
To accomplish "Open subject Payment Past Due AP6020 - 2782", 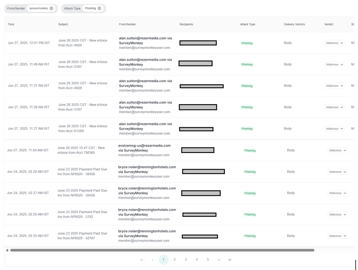I will pos(82,214).
